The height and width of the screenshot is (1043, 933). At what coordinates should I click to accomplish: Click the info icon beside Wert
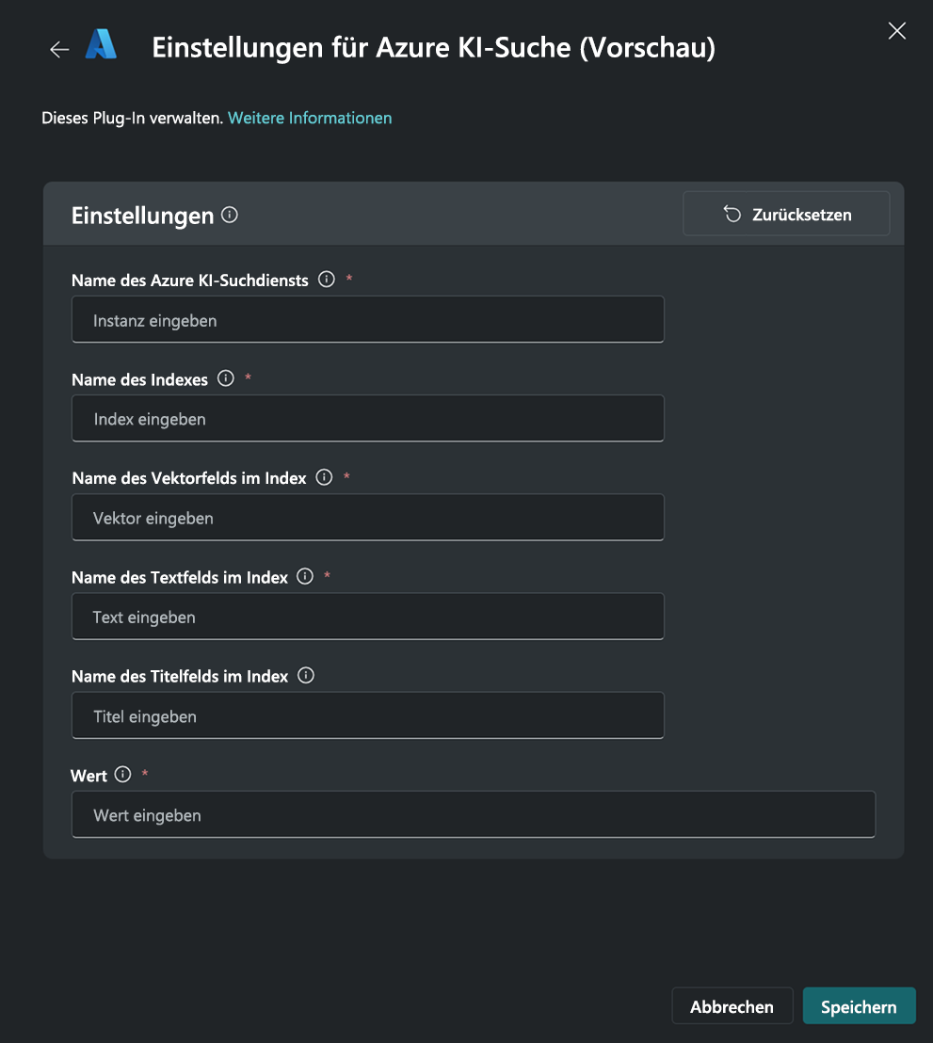122,775
